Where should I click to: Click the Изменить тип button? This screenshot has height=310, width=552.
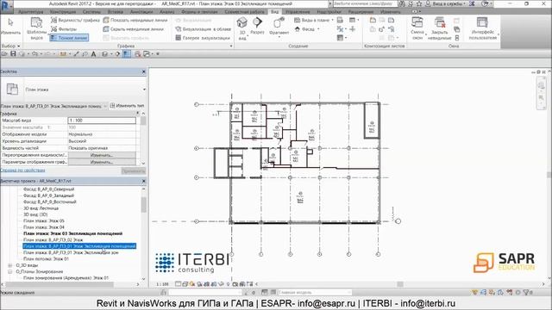click(x=128, y=106)
